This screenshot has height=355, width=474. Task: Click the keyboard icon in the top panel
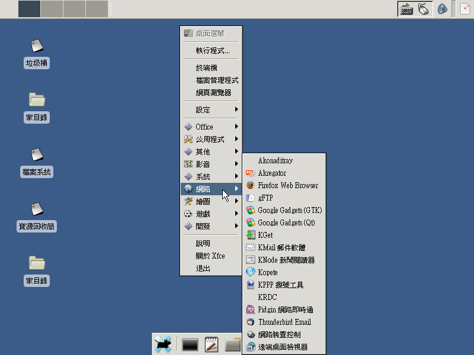406,9
